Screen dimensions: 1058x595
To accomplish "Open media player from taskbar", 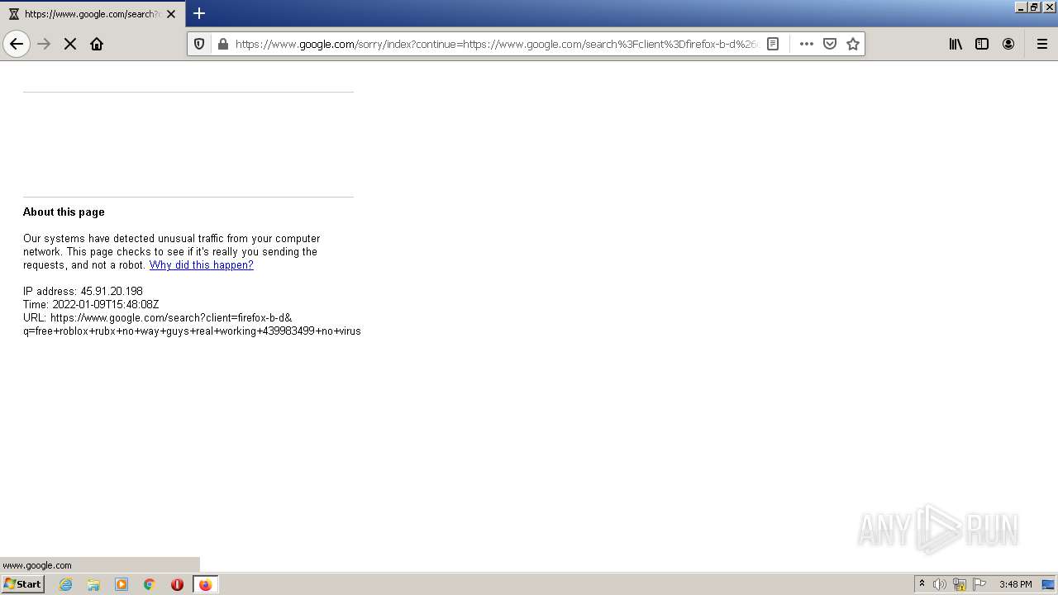I will coord(122,584).
